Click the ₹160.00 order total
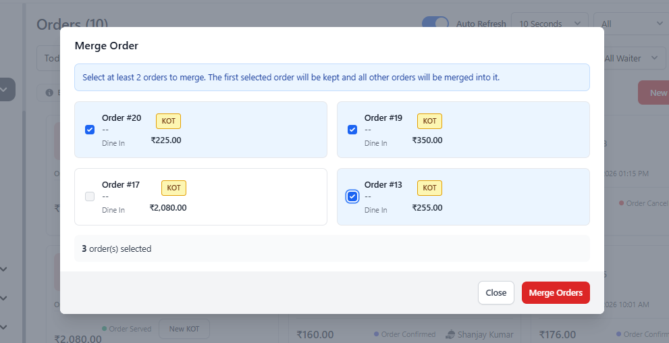 pyautogui.click(x=315, y=335)
